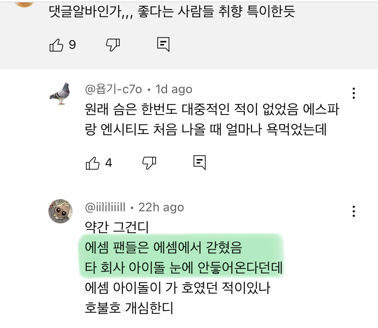Open the 22h ago comment timestamp
This screenshot has height=328, width=378.
pyautogui.click(x=161, y=208)
